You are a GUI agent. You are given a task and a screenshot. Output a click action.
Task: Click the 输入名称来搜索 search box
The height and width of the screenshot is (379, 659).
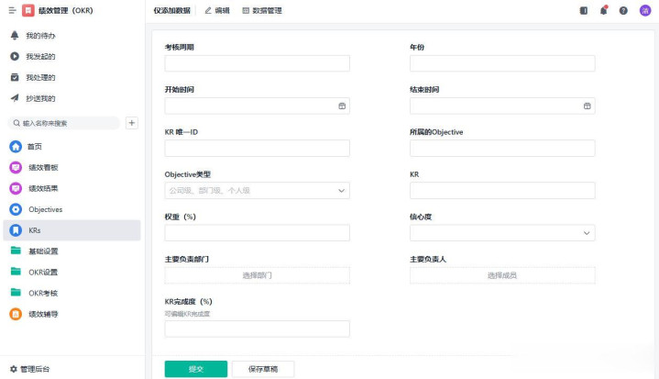point(64,123)
